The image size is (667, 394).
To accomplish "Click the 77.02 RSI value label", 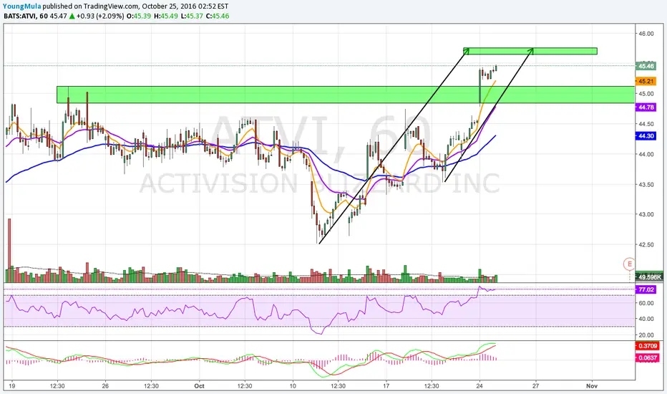I will (x=646, y=289).
